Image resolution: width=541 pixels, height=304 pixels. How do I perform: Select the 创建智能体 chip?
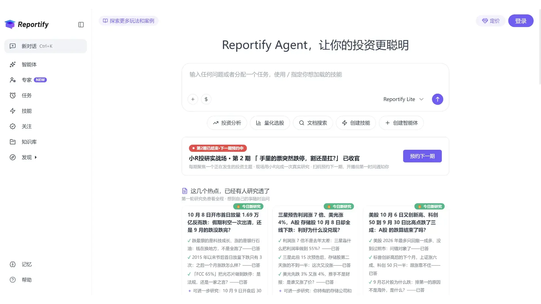401,123
